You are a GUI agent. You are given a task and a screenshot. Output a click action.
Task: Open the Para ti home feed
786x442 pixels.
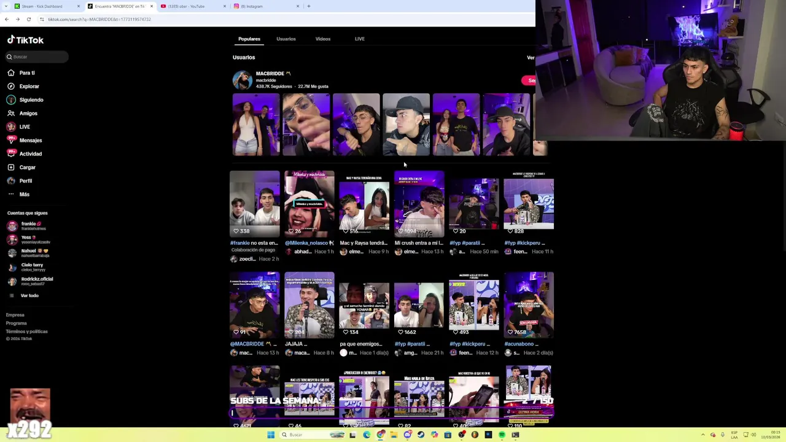coord(21,72)
